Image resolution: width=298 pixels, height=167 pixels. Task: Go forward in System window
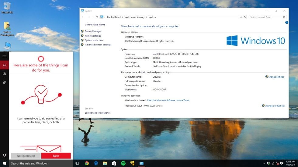coord(88,17)
